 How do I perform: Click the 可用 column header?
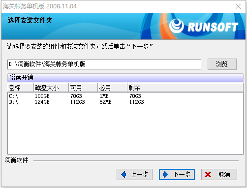click(83, 88)
